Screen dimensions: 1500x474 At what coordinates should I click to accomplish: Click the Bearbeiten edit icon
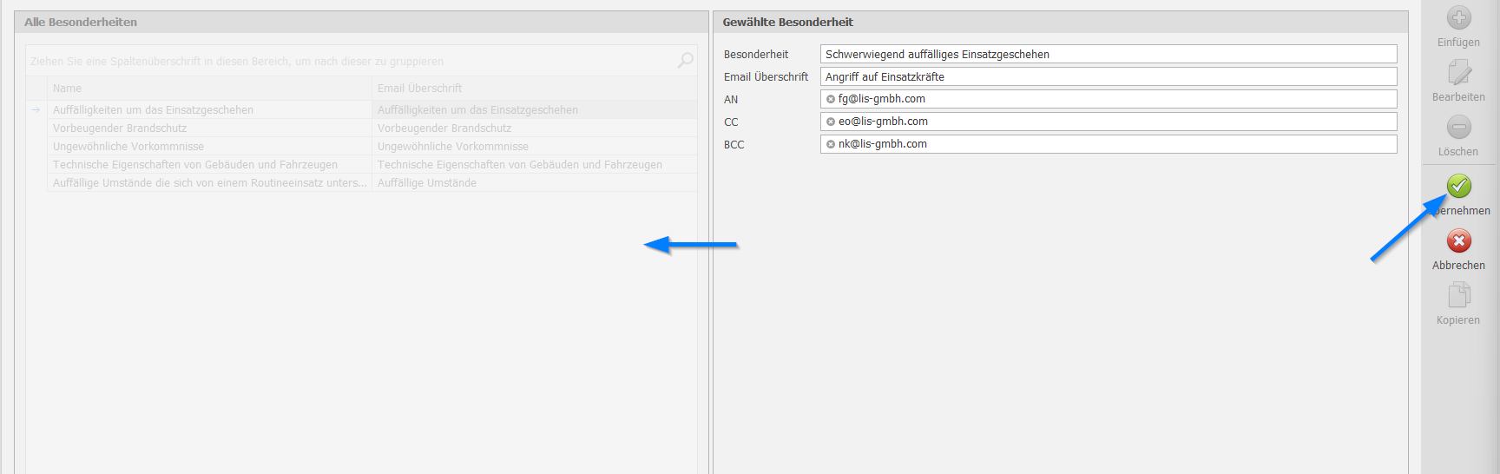tap(1458, 73)
